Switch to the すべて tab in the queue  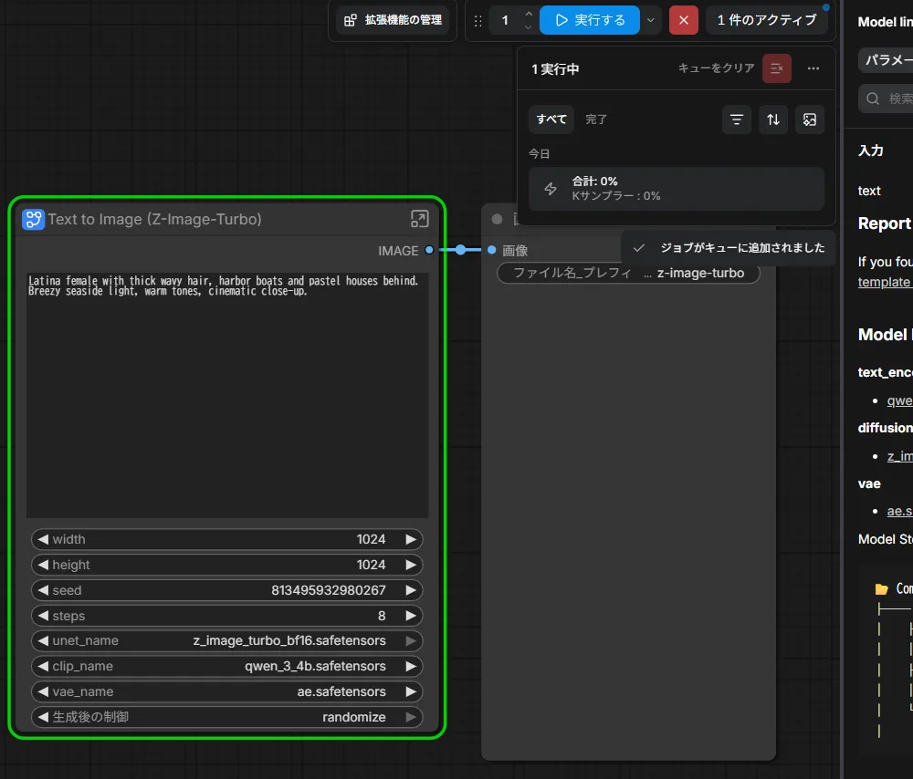[x=551, y=119]
